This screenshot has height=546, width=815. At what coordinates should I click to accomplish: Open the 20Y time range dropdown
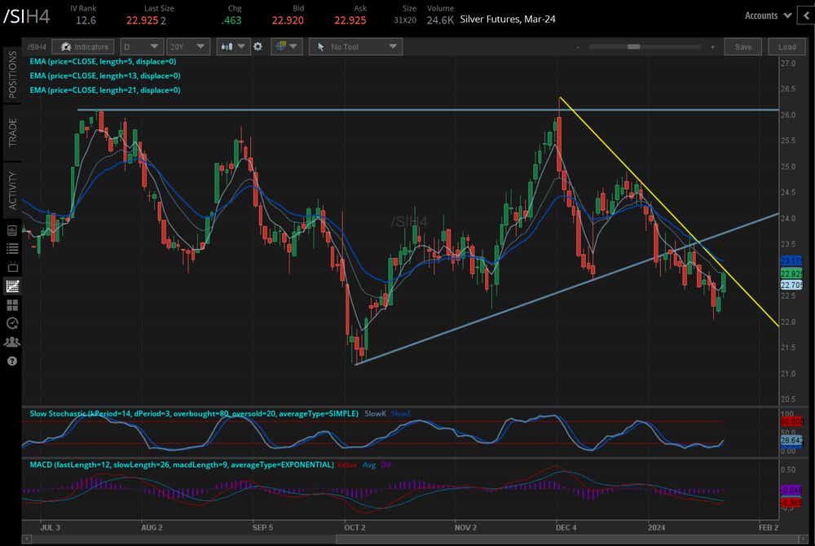tap(188, 46)
